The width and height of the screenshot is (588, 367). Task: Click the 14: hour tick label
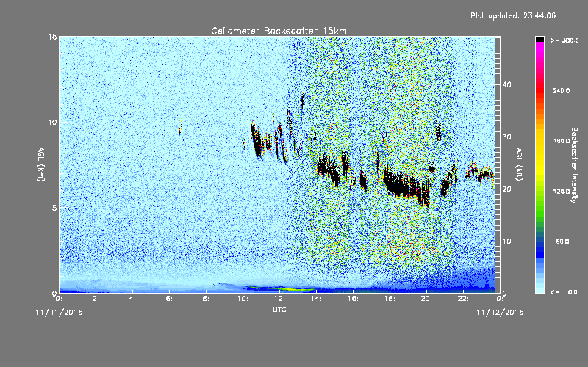[x=316, y=299]
